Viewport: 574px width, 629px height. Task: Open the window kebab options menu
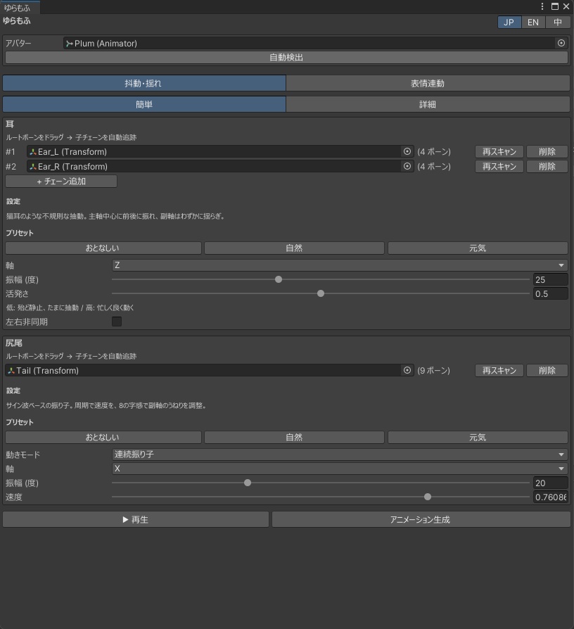click(542, 6)
